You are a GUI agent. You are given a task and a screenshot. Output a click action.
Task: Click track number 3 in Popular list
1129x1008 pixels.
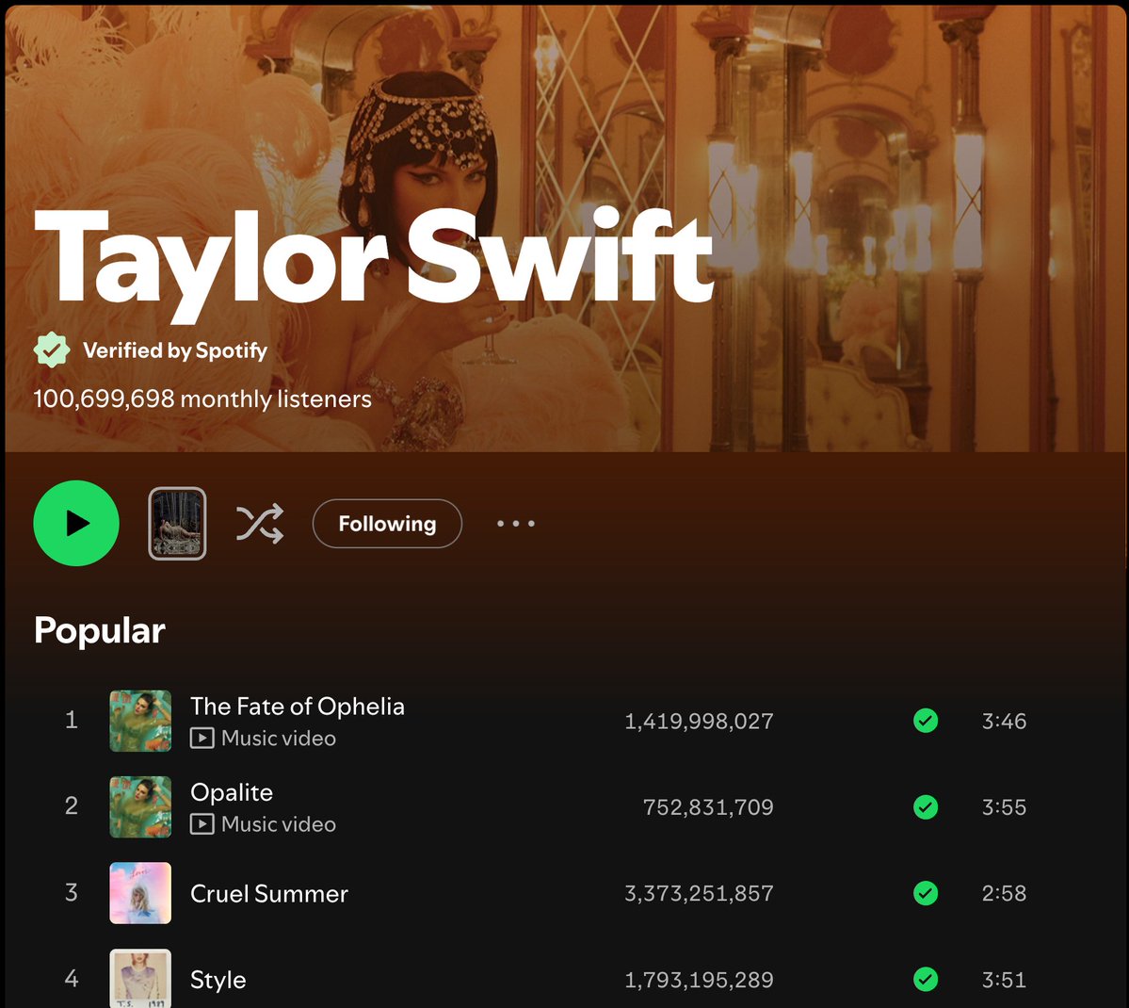click(x=72, y=893)
